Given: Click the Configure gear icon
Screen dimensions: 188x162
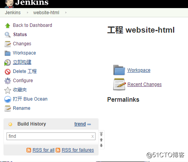Looking at the screenshot, I should click(x=8, y=81).
